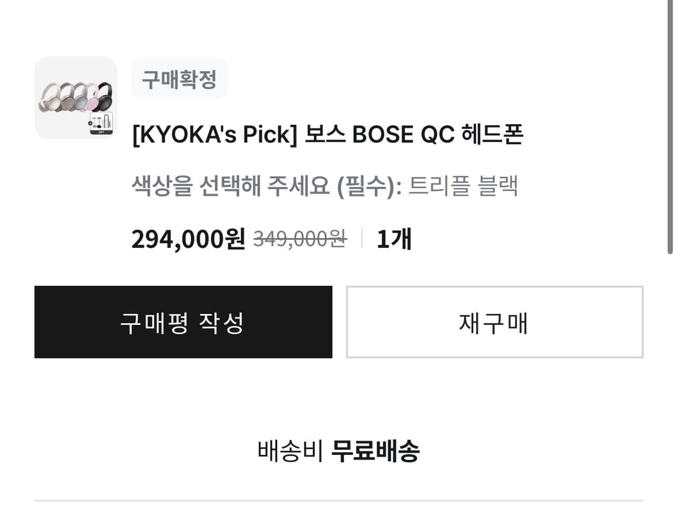Select the product title [KYOKA's Pick] 보스 BOSE QC 헤드폰
The width and height of the screenshot is (678, 525).
[328, 135]
